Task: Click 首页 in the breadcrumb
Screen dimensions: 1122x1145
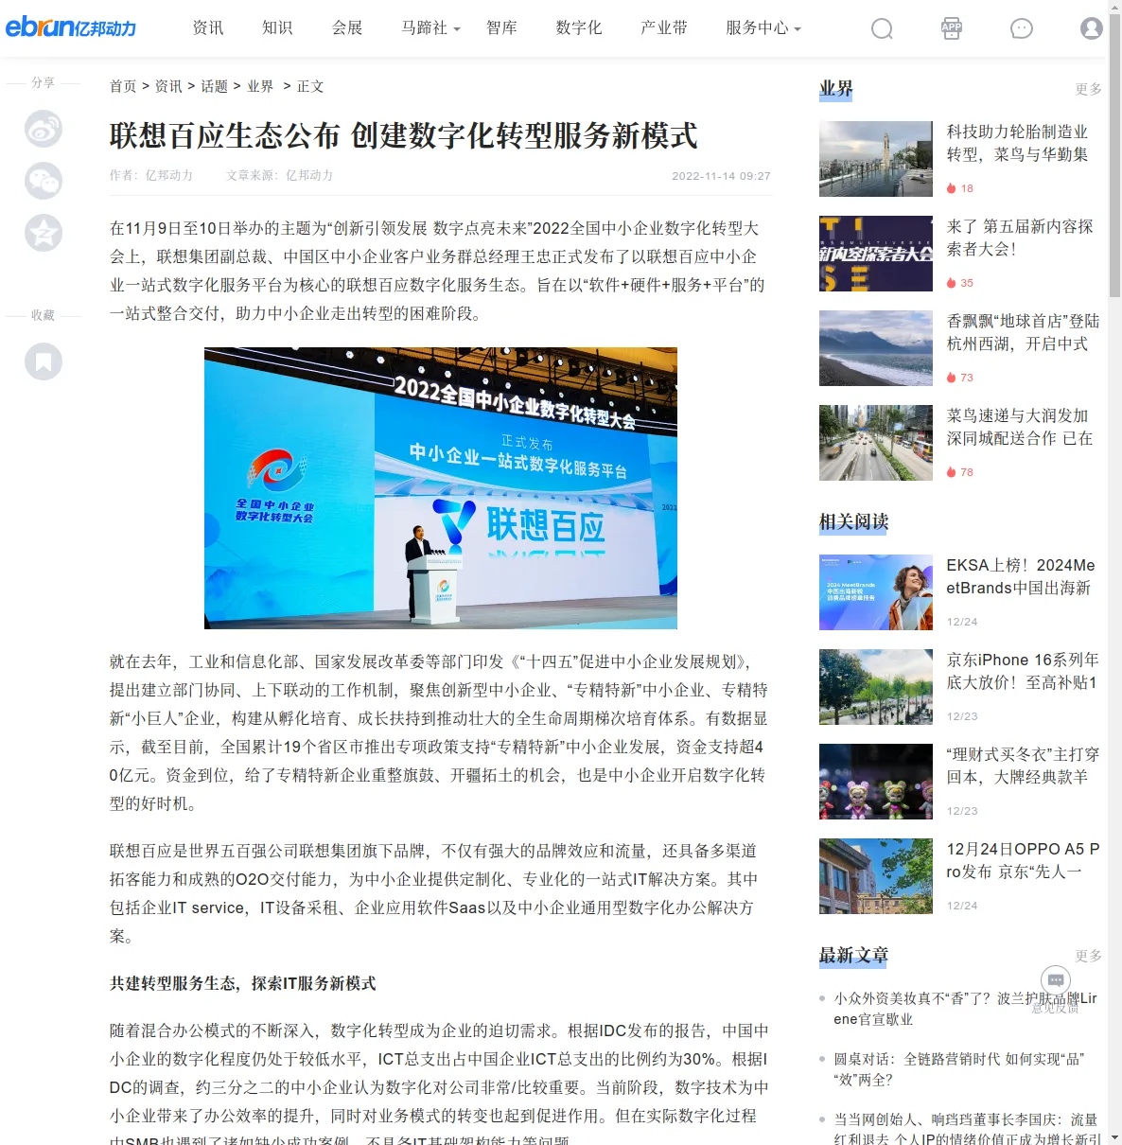Action: pyautogui.click(x=123, y=86)
